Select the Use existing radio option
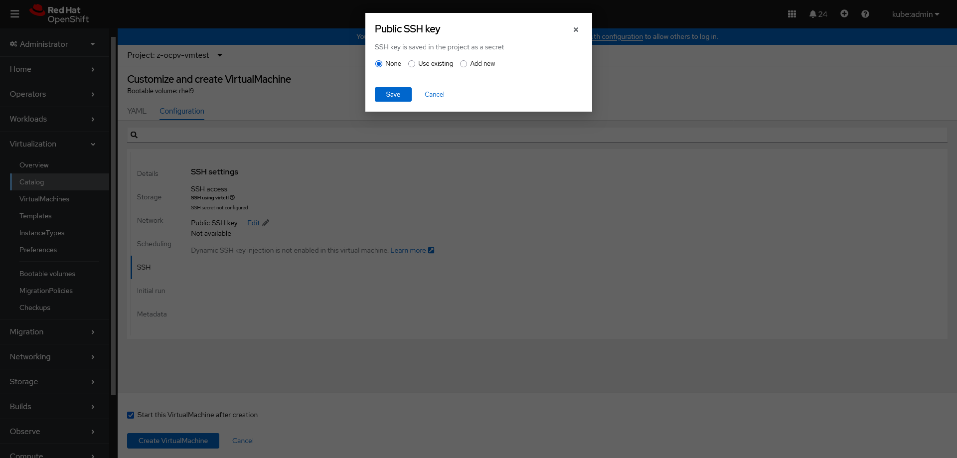 (412, 64)
